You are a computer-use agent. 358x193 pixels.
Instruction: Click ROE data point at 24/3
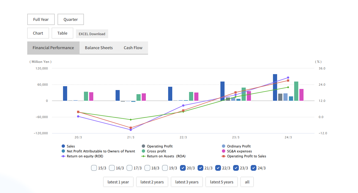(x=288, y=78)
